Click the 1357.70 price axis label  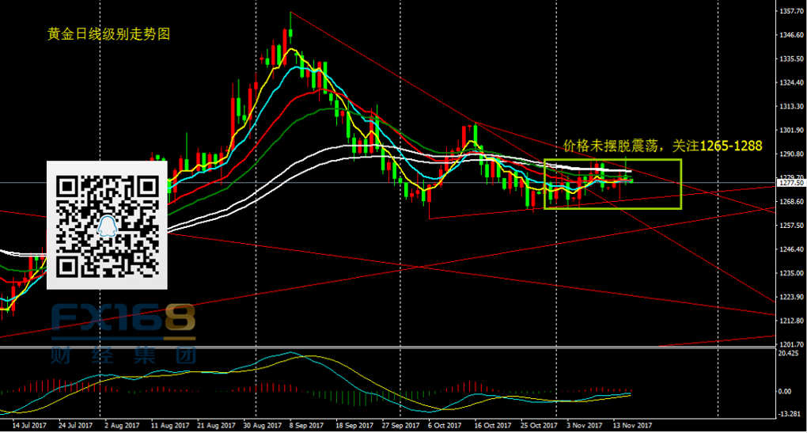(791, 12)
